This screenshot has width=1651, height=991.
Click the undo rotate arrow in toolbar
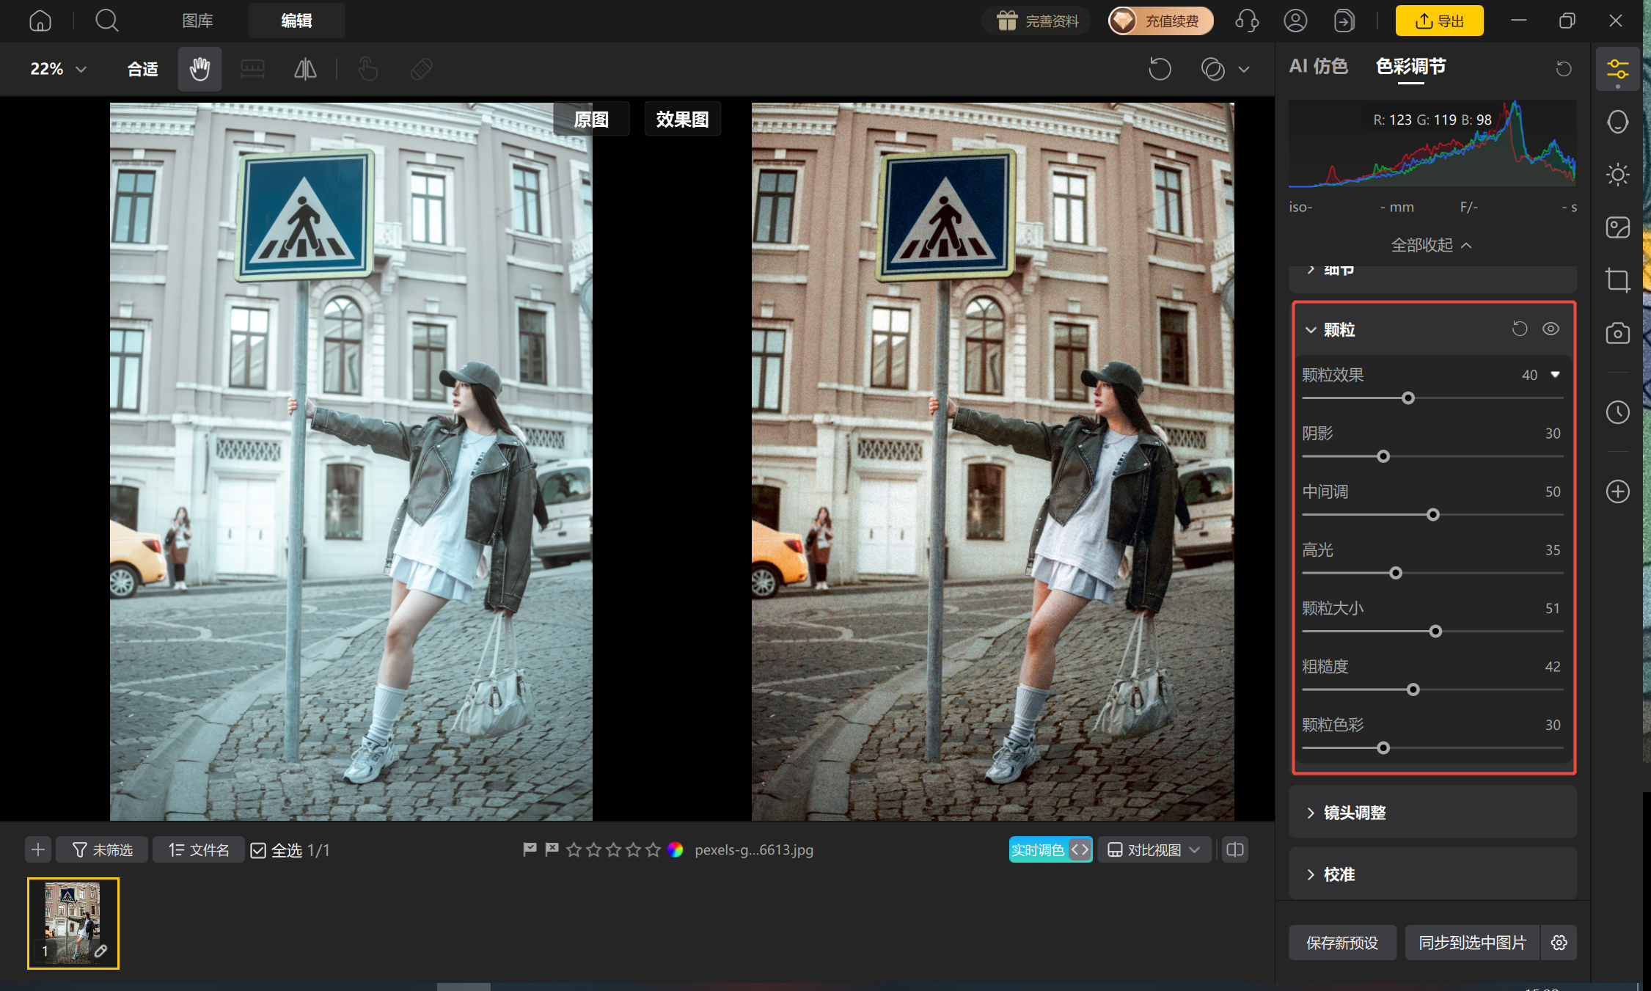(x=1160, y=69)
